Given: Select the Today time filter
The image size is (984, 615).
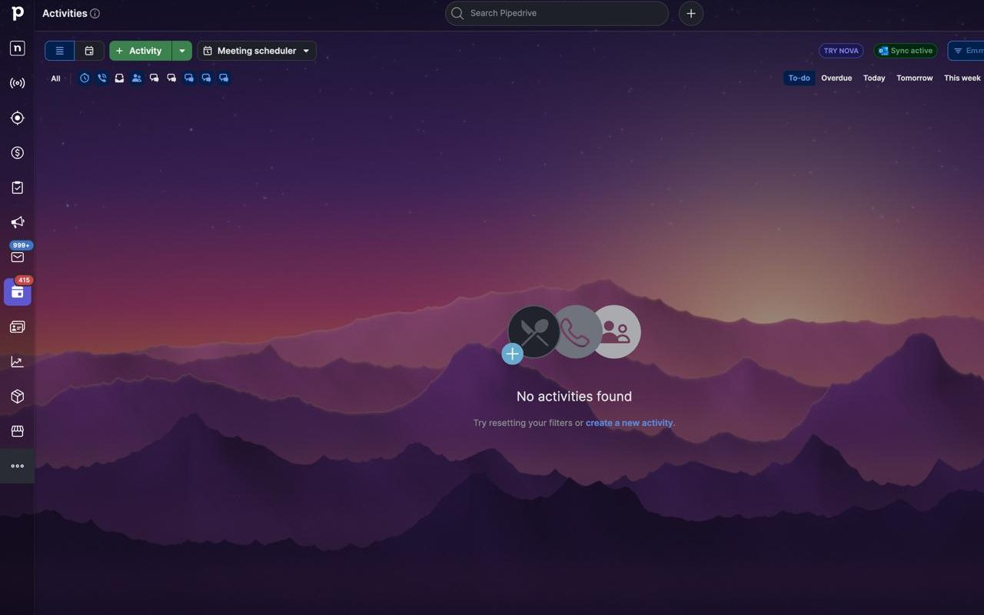Looking at the screenshot, I should pyautogui.click(x=874, y=78).
